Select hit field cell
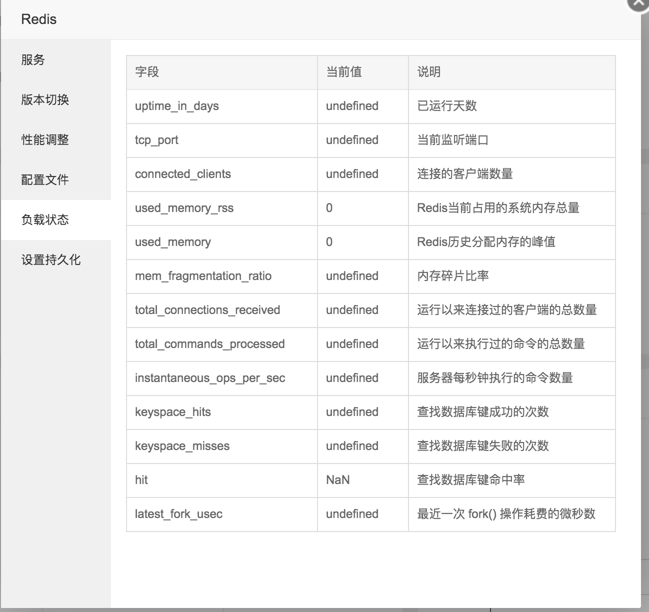This screenshot has height=612, width=649. pyautogui.click(x=222, y=480)
